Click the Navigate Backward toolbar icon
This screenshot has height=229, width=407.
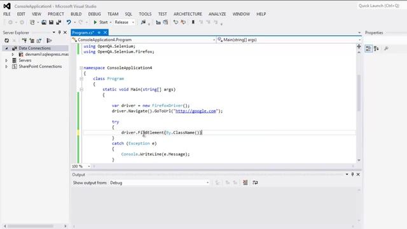[10, 22]
